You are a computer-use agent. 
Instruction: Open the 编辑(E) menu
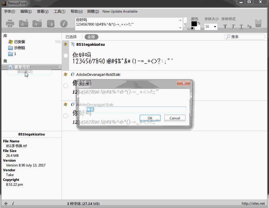26,11
